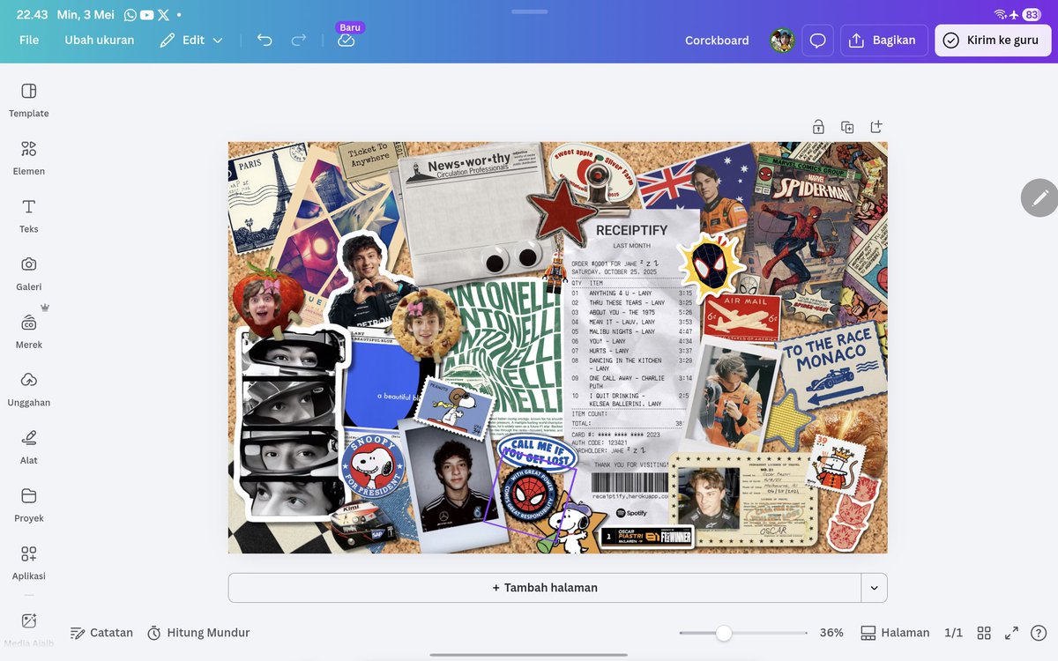Select the googly eyes sticker

511,257
